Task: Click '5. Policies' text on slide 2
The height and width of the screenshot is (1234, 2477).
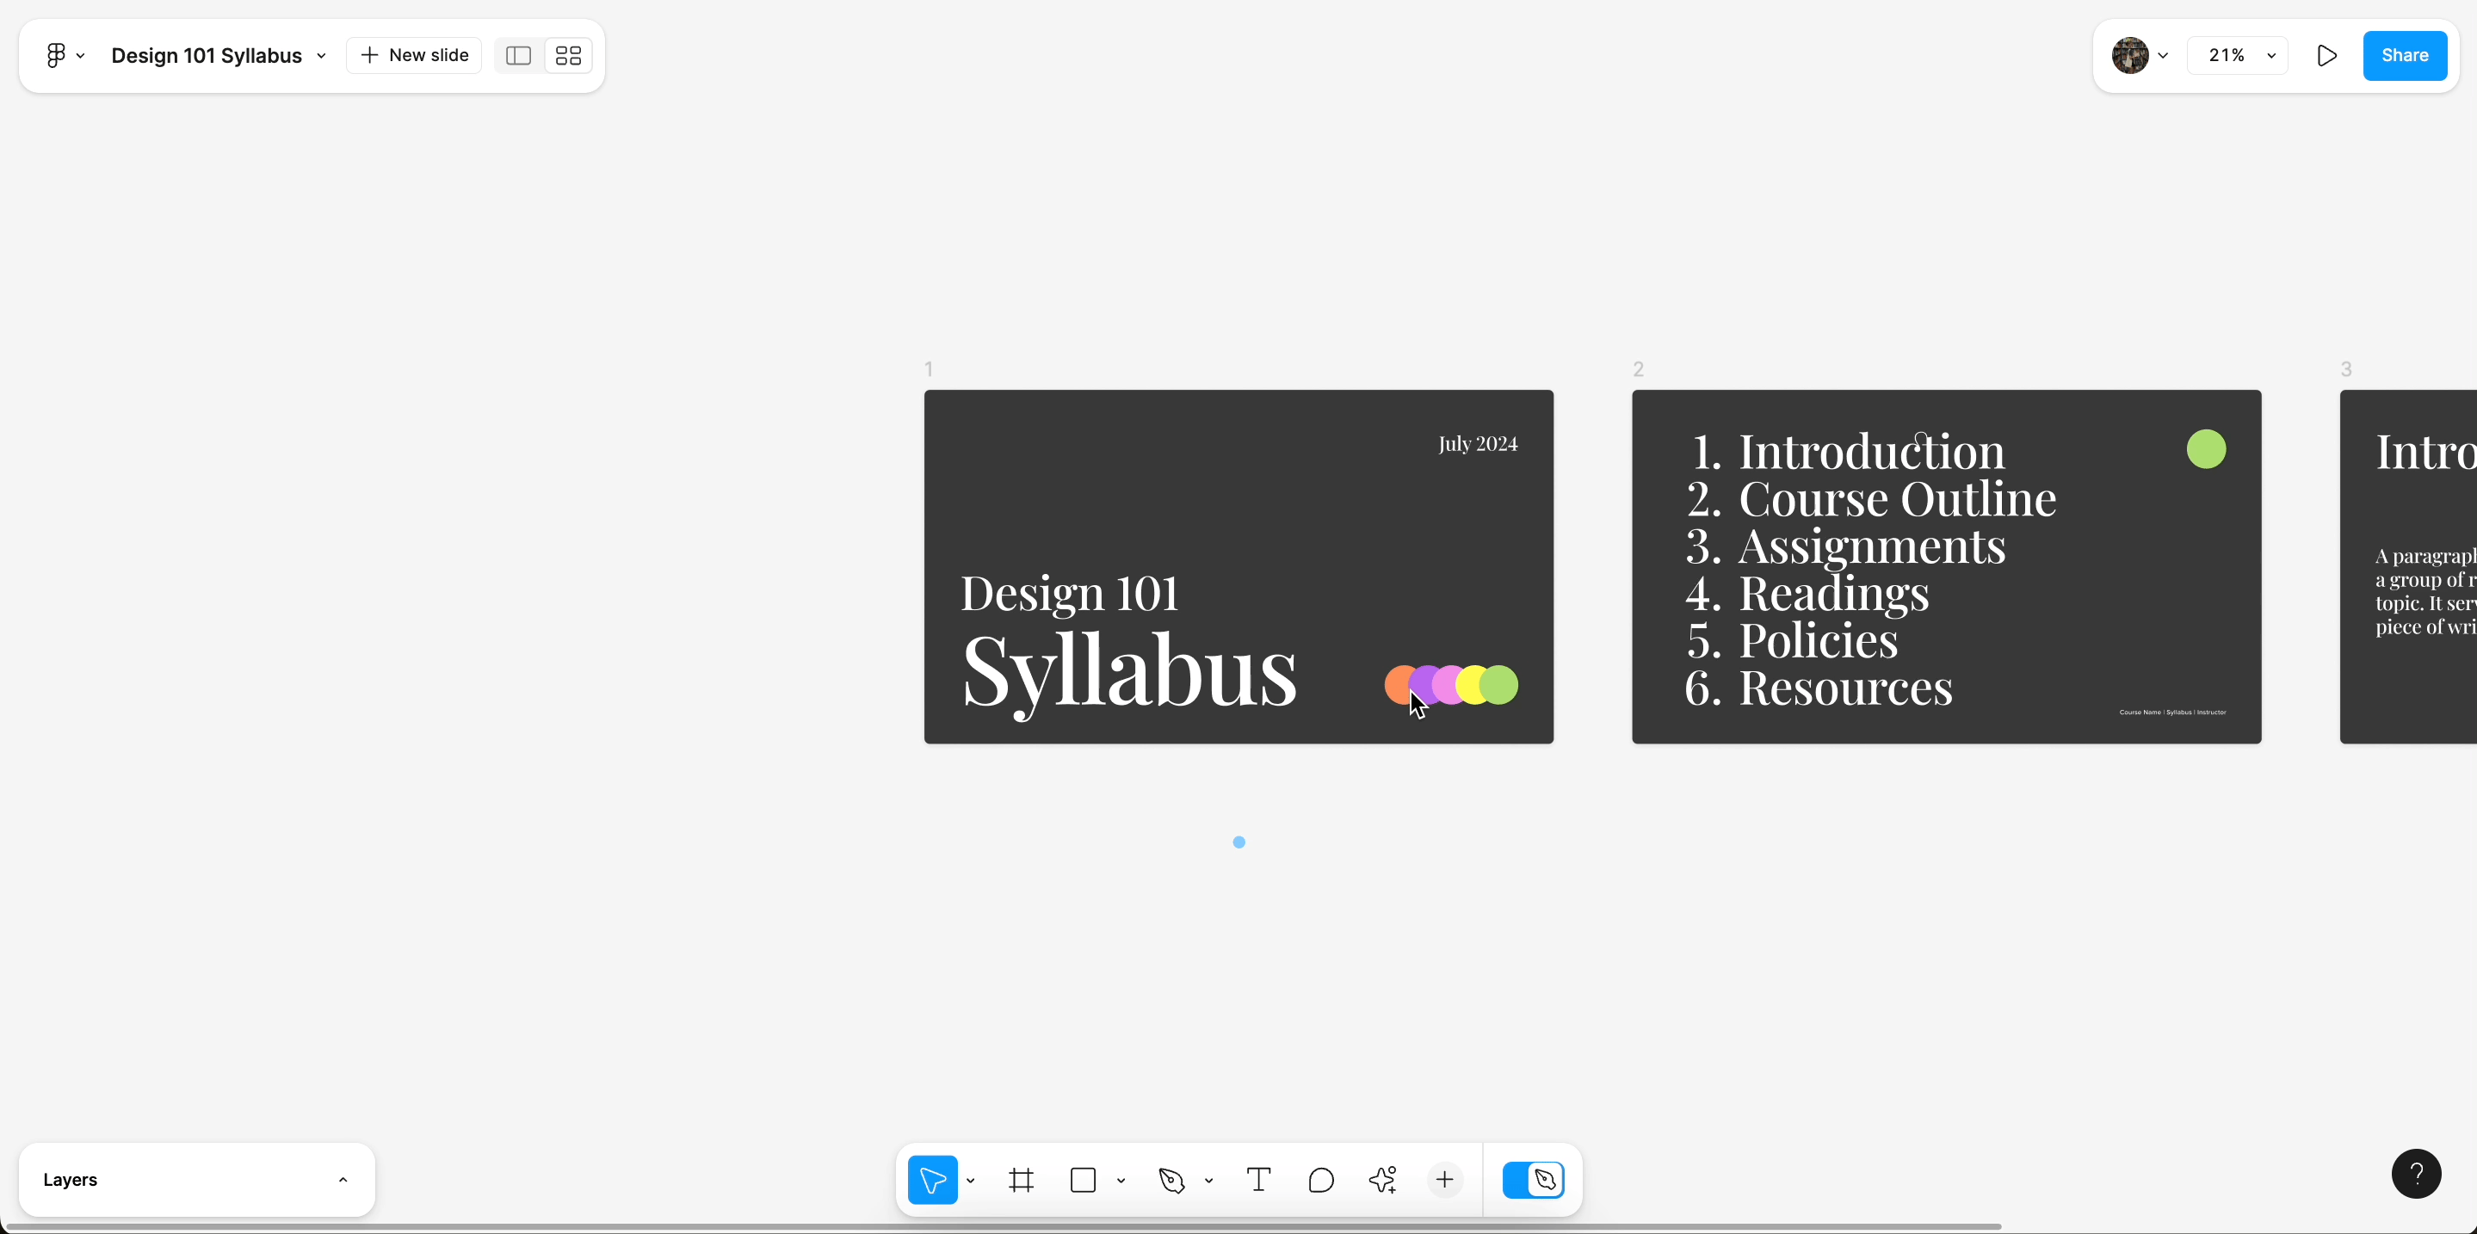Action: [1791, 640]
